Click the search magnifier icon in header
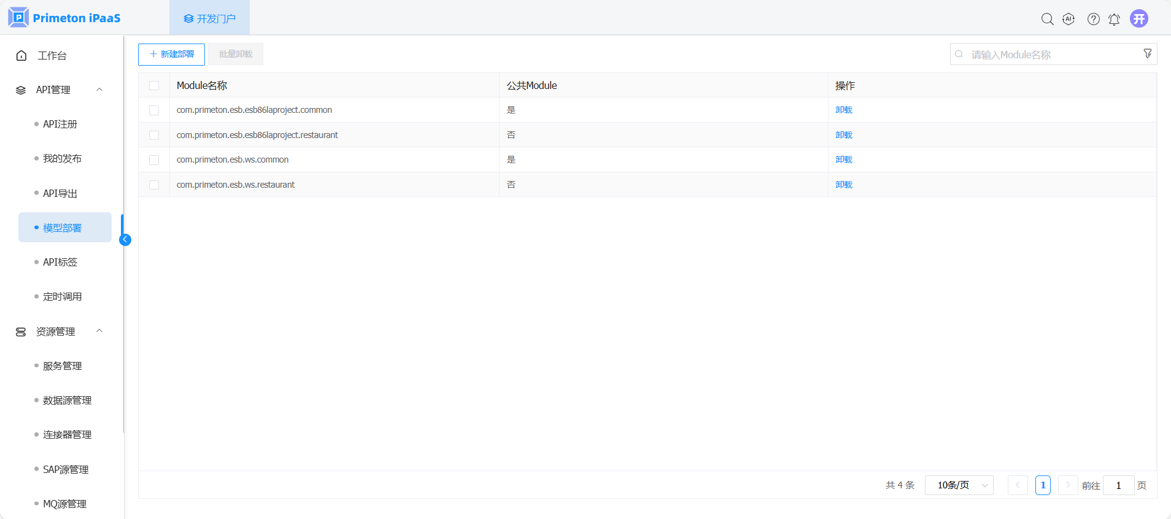Screen dimensions: 1171x519 (x=1047, y=19)
